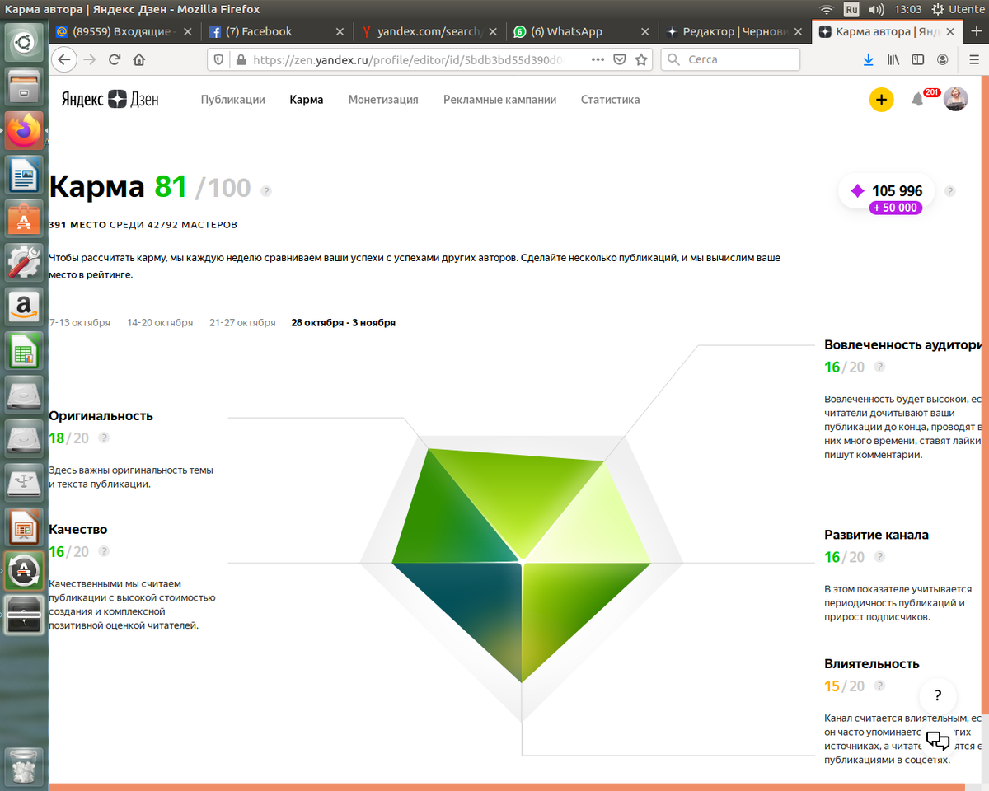Click the help icon beside Влиятельность score

879,686
